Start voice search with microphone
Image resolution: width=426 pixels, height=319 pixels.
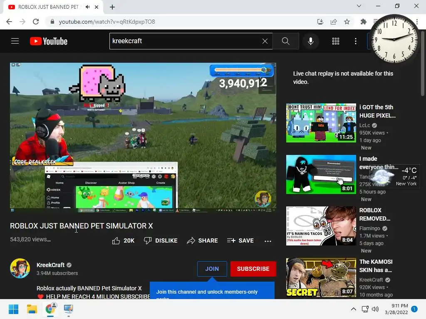pos(310,41)
